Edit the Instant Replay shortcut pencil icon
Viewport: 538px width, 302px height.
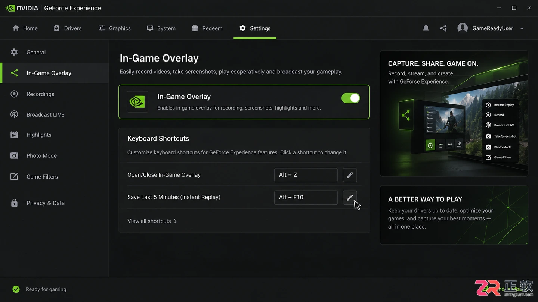pos(350,197)
